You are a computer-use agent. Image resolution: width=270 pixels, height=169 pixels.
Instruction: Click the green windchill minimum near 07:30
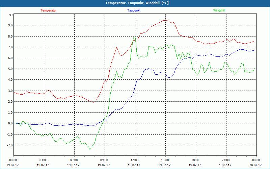pyautogui.click(x=89, y=149)
